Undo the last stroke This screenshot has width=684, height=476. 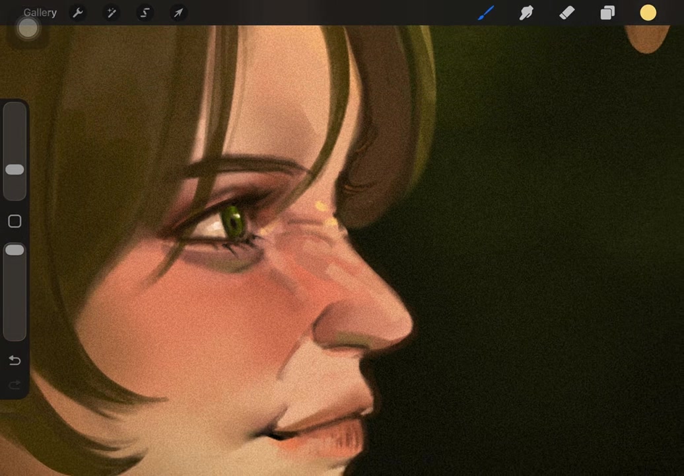(15, 360)
